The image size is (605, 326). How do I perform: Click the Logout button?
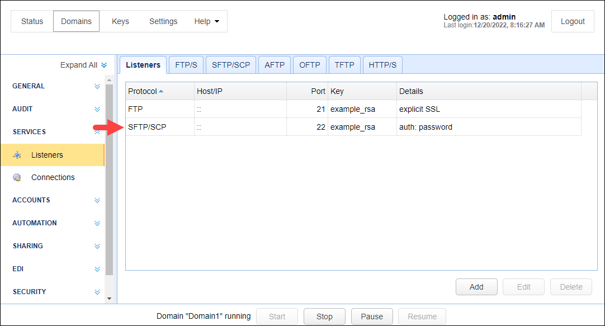pos(573,21)
